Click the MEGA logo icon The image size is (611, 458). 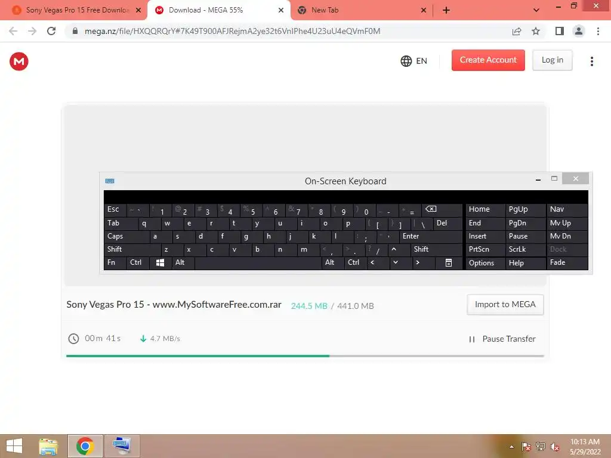pyautogui.click(x=18, y=61)
